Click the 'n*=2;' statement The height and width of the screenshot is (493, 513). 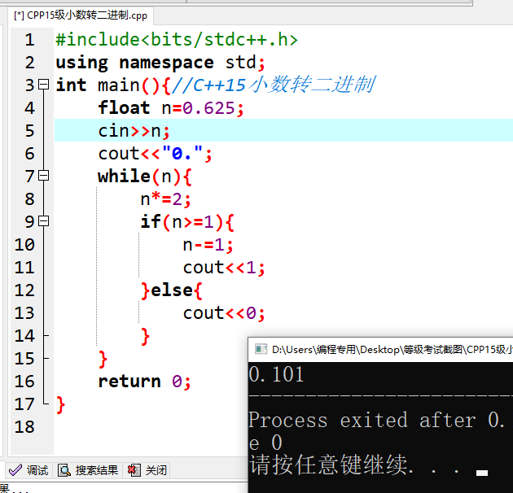[165, 199]
